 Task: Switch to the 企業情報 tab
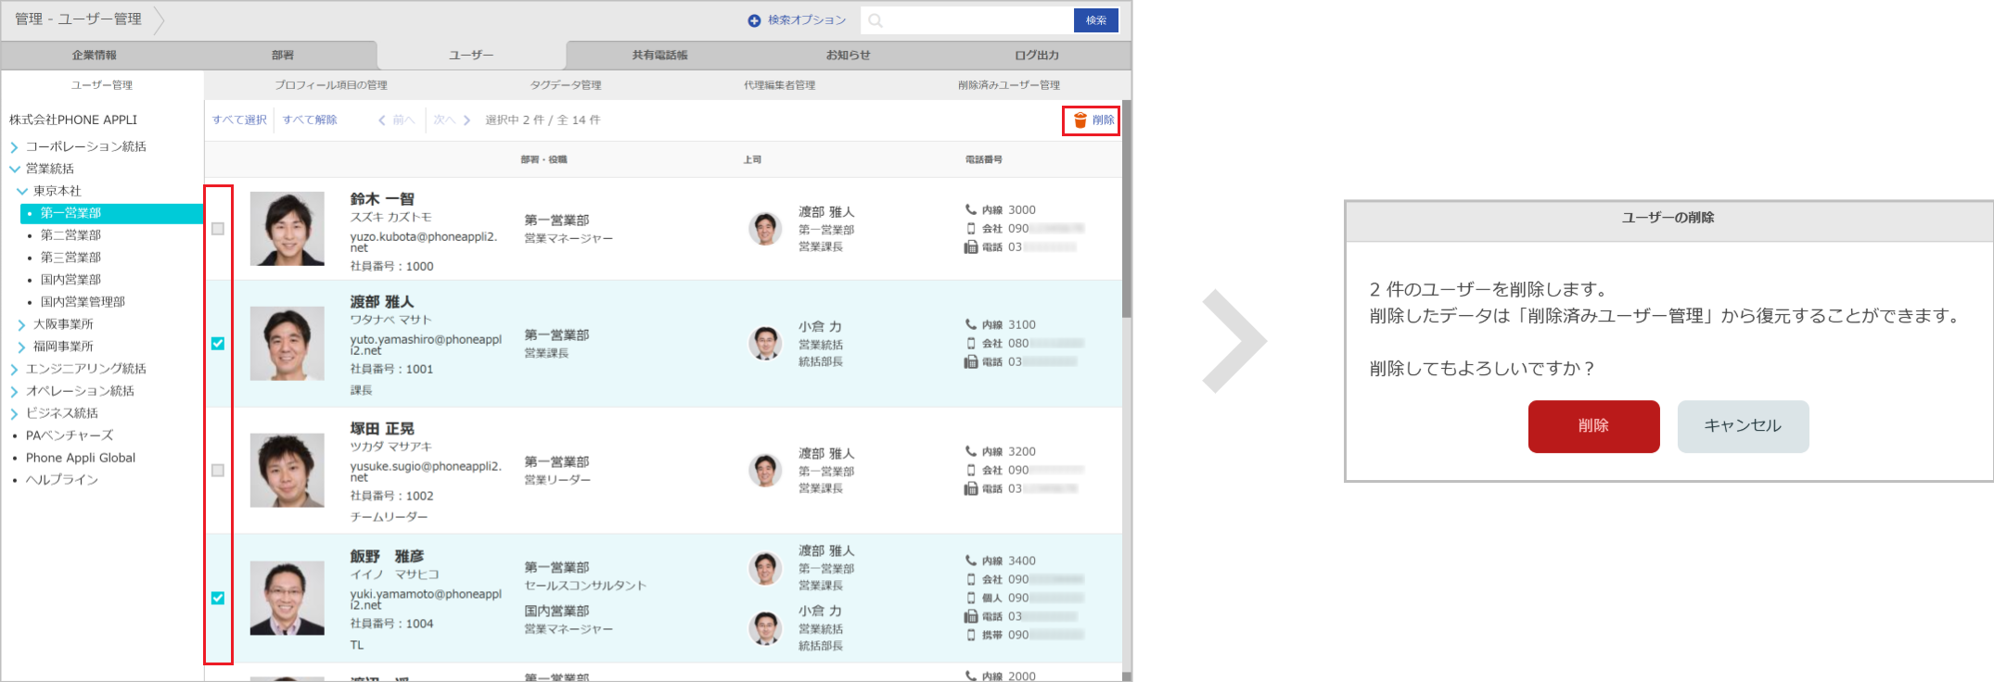(95, 56)
